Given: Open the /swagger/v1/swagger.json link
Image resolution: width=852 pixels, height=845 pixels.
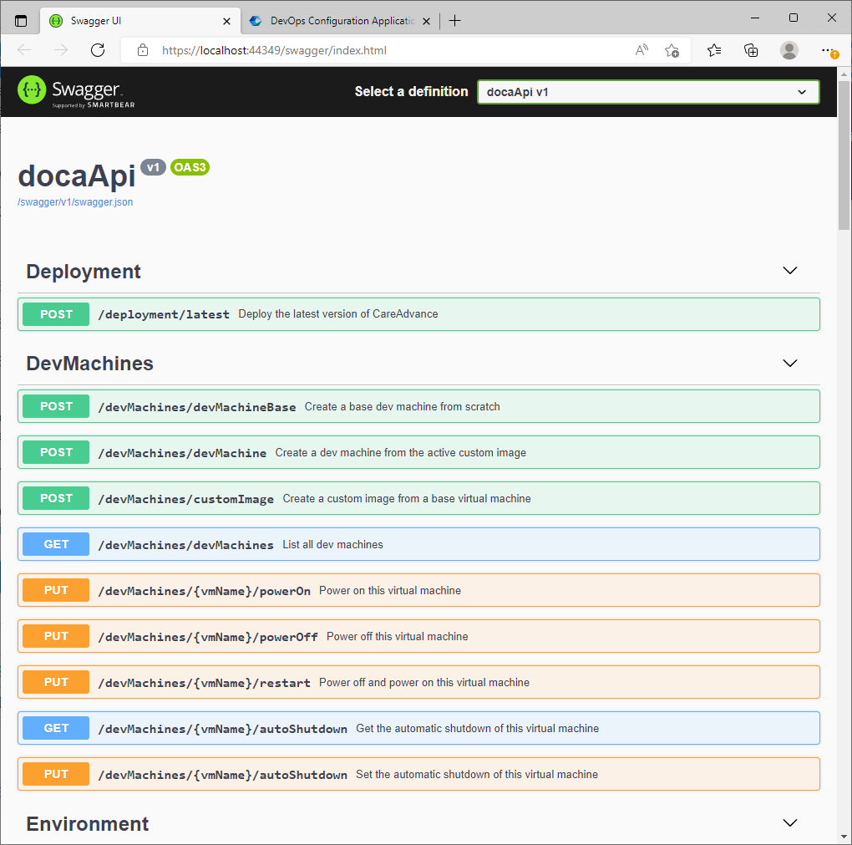Looking at the screenshot, I should (x=75, y=201).
